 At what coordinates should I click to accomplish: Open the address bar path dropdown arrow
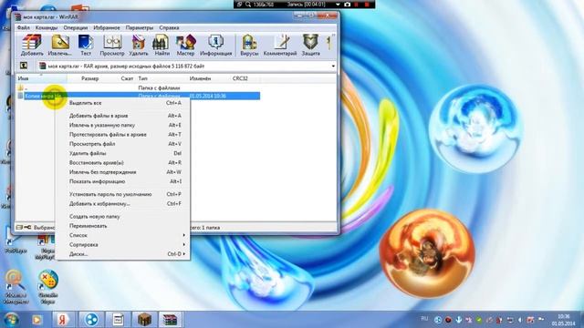coord(333,67)
